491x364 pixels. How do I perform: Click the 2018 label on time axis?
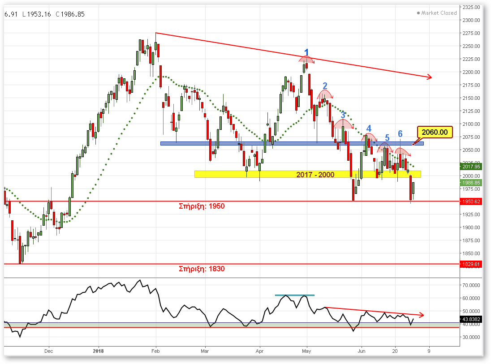coord(98,351)
